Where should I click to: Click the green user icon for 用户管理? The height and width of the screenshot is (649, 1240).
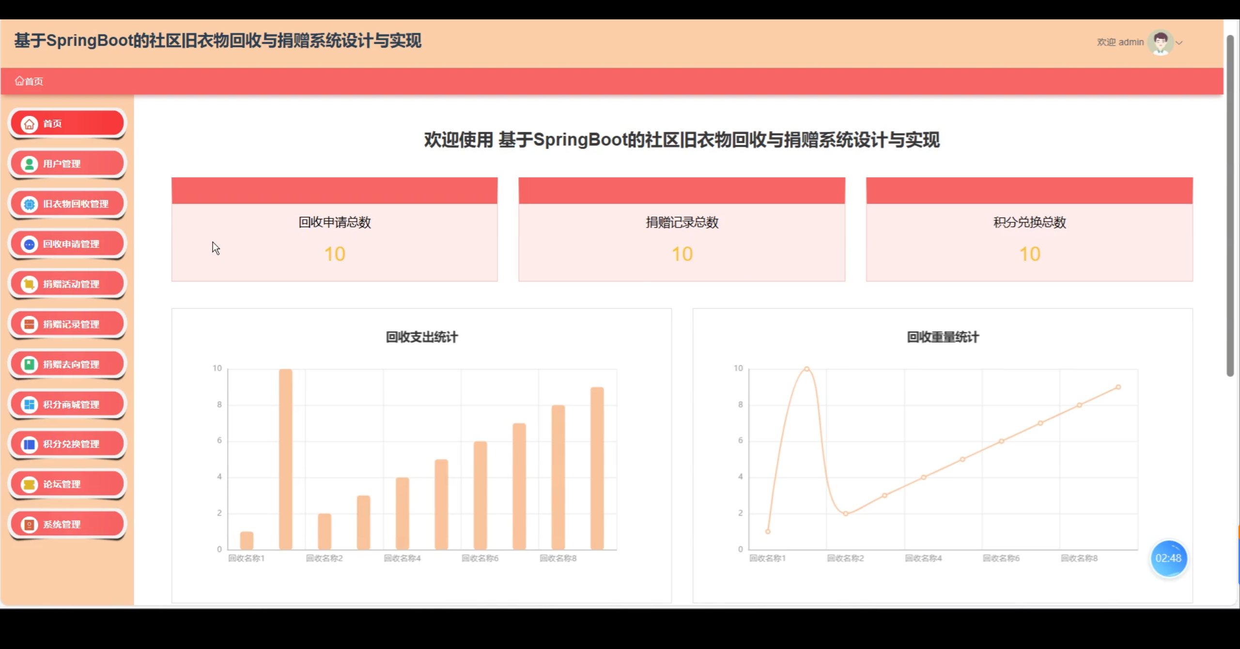coord(29,164)
